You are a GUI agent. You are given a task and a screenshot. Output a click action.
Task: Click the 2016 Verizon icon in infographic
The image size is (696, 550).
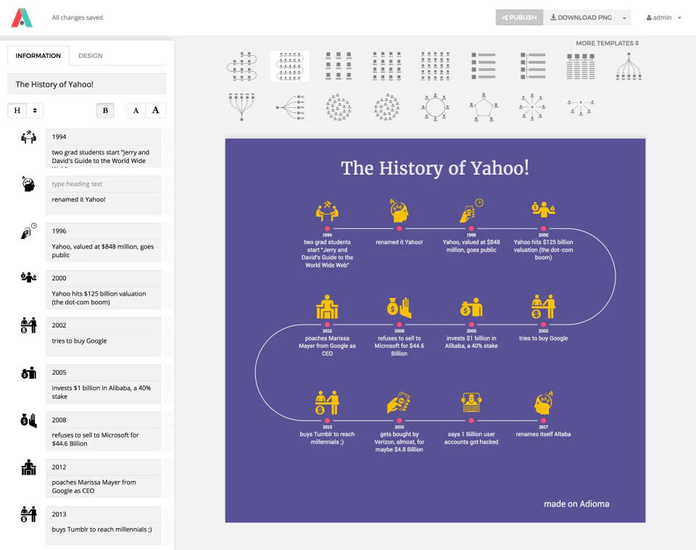(x=399, y=402)
